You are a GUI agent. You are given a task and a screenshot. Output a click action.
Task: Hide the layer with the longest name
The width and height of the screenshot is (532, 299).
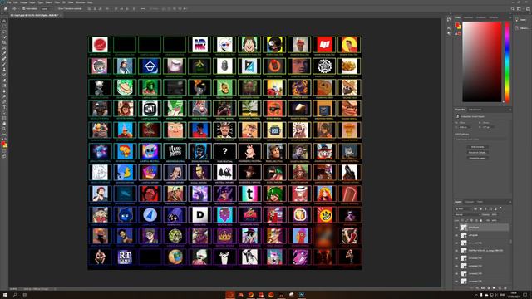456,251
